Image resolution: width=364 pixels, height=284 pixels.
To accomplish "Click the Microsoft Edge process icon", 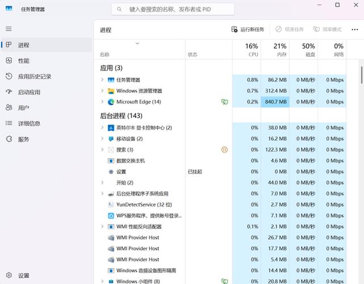I will (111, 102).
